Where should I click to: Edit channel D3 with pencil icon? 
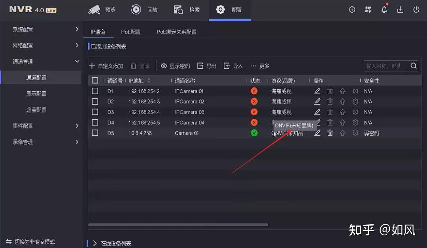(317, 112)
